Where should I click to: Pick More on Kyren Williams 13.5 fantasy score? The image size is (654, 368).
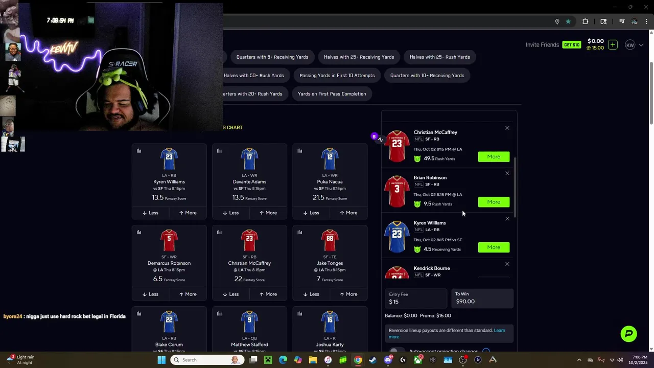point(188,213)
